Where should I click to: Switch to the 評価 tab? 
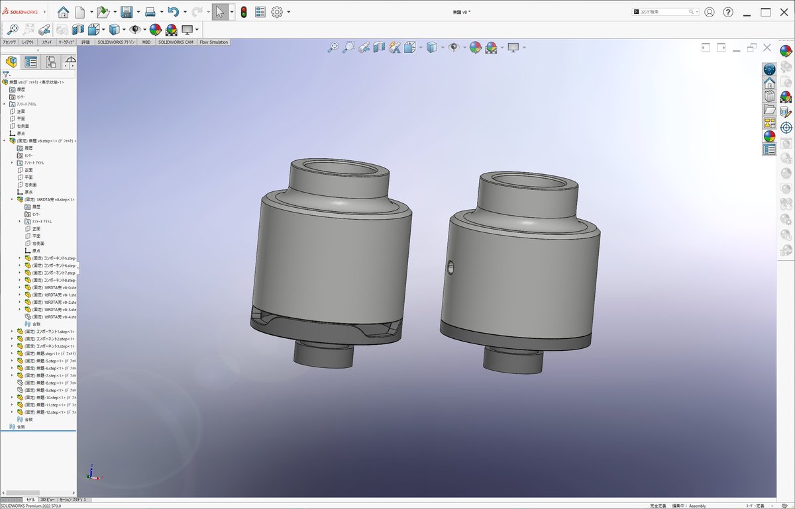(85, 42)
